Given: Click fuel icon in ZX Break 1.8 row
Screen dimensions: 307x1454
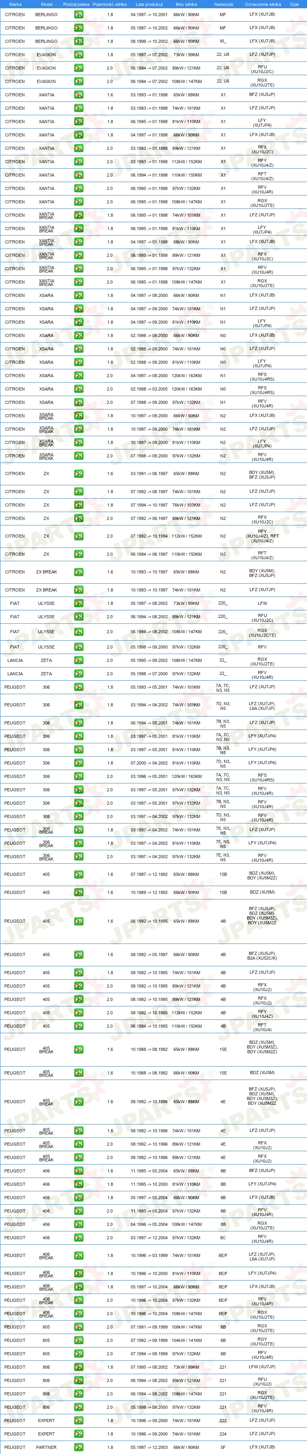Looking at the screenshot, I should [x=78, y=590].
